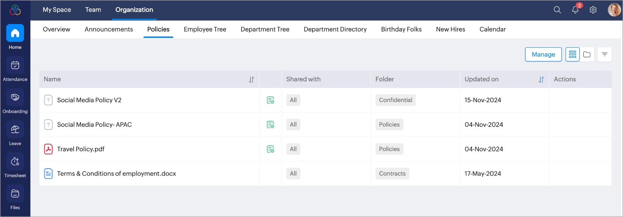Open Timesheet module in sidebar

click(15, 166)
